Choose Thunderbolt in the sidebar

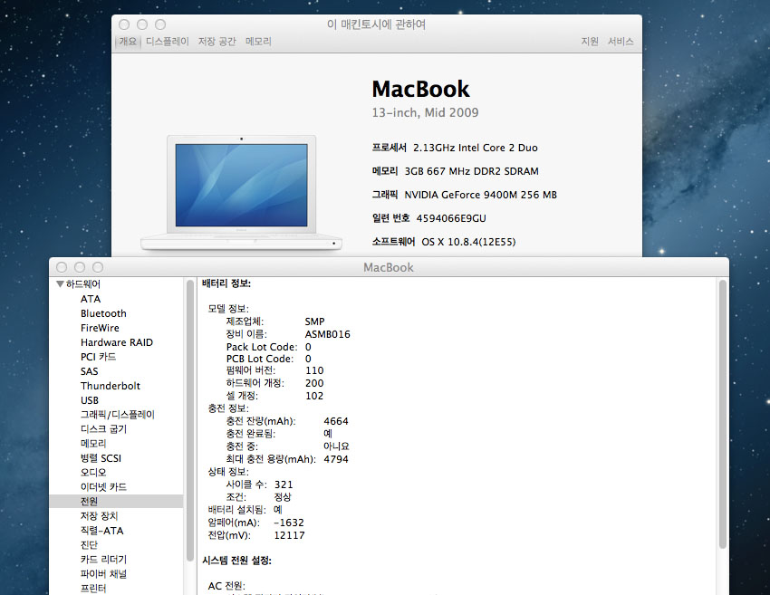click(111, 386)
